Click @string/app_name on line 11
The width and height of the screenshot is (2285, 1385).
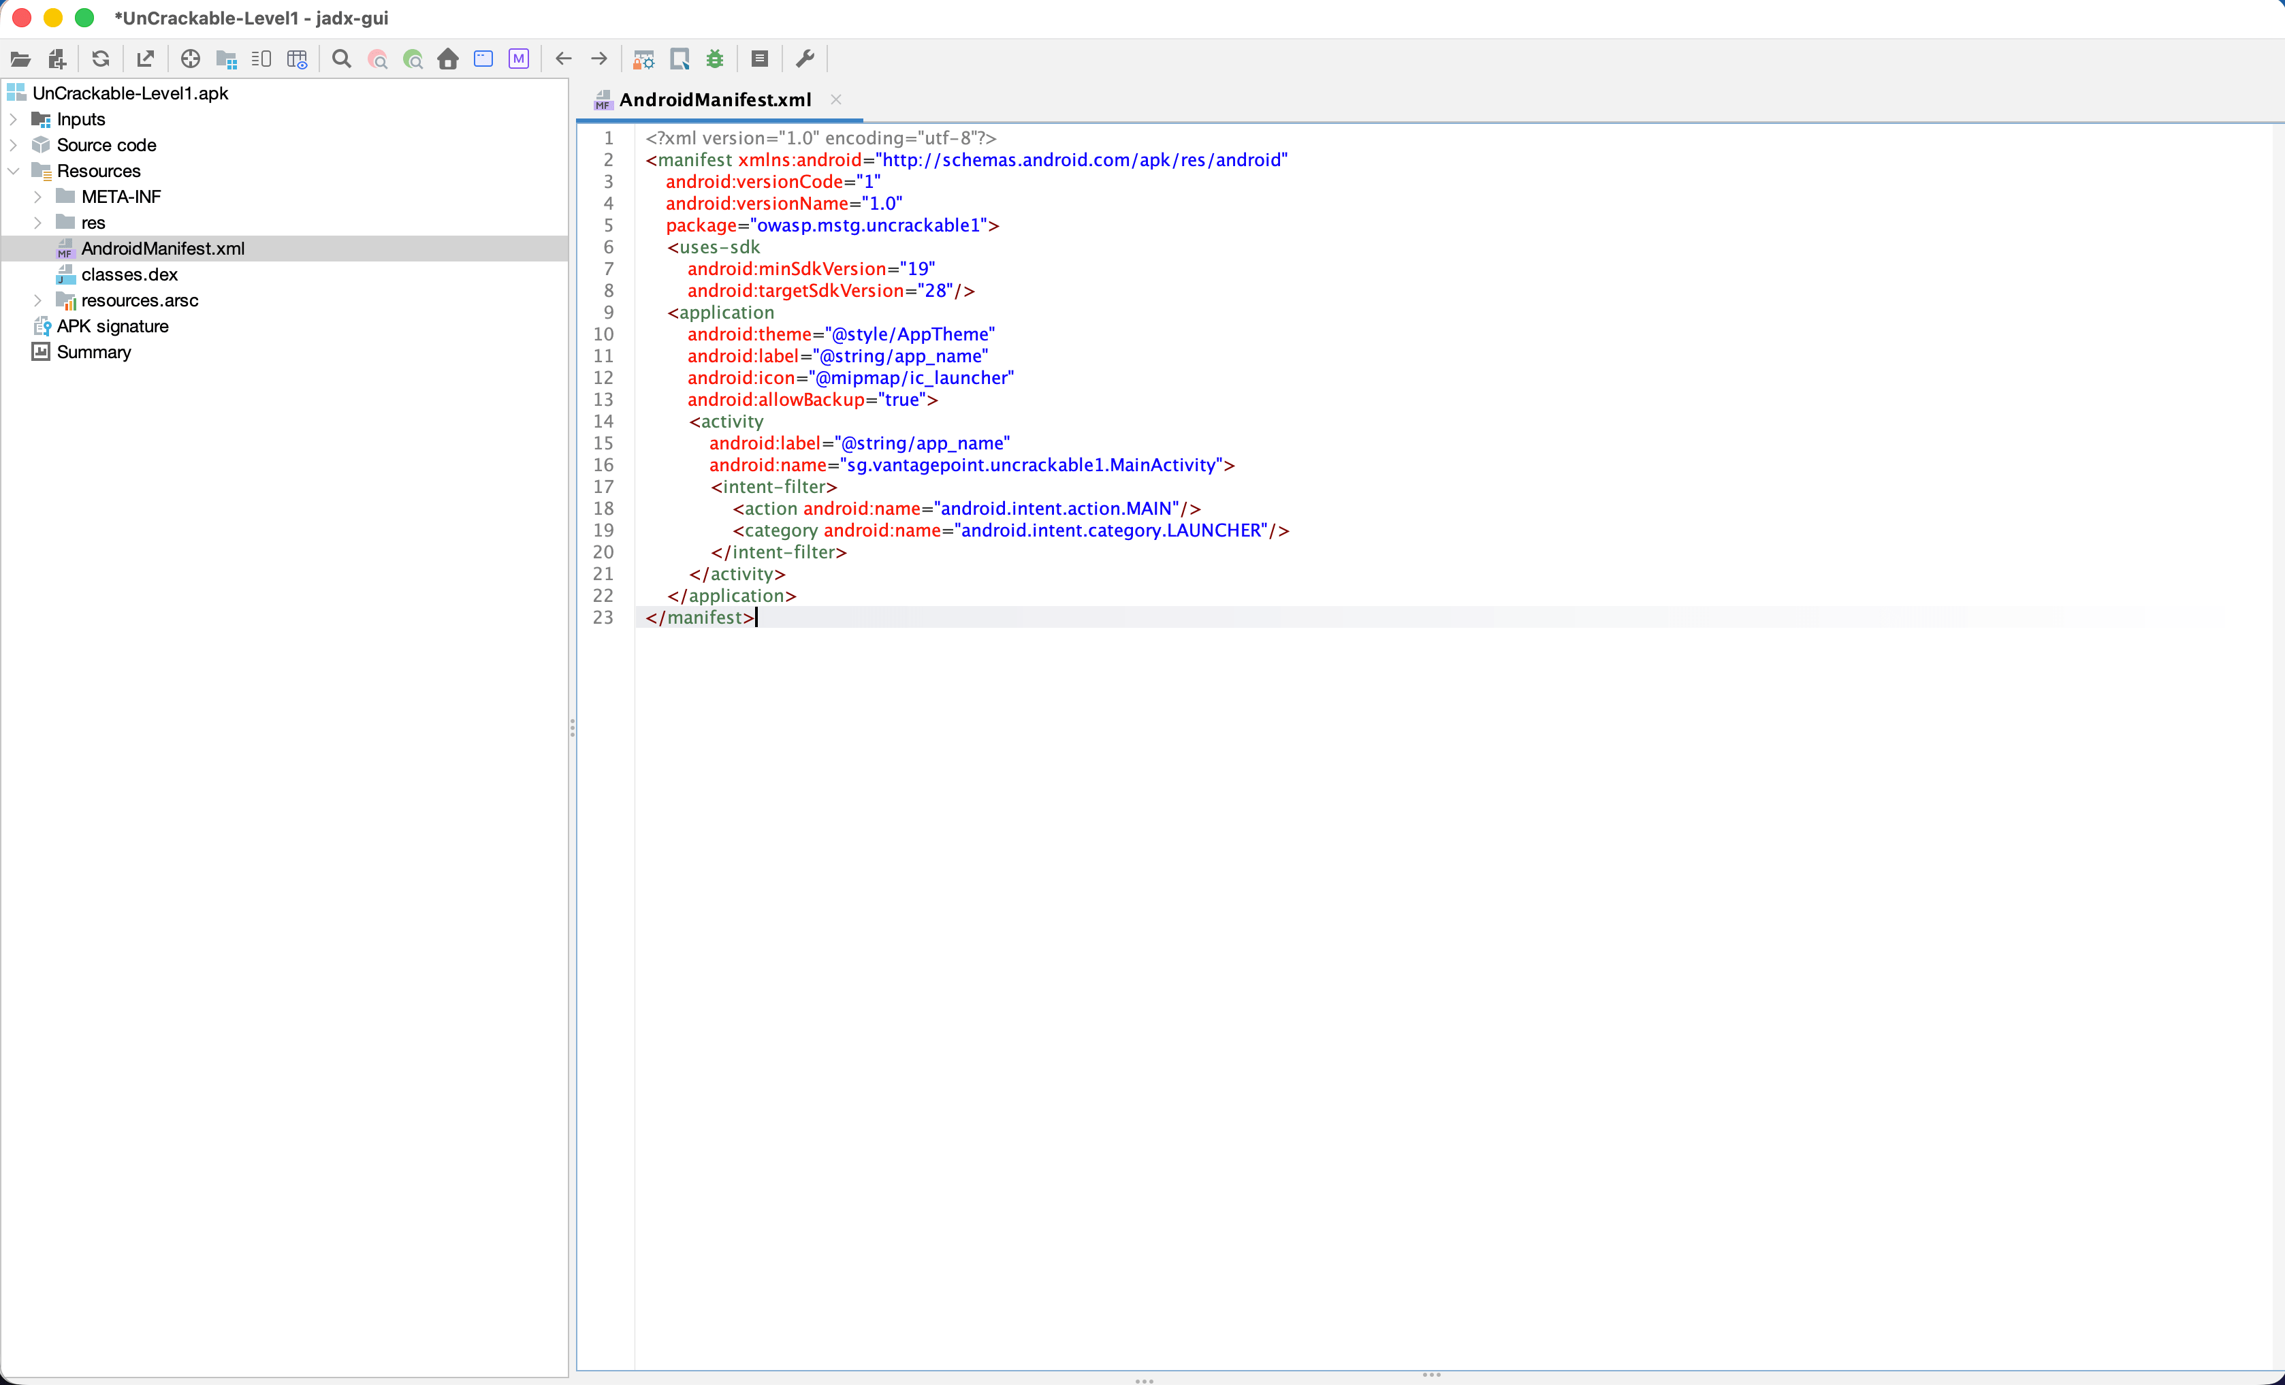(x=901, y=356)
